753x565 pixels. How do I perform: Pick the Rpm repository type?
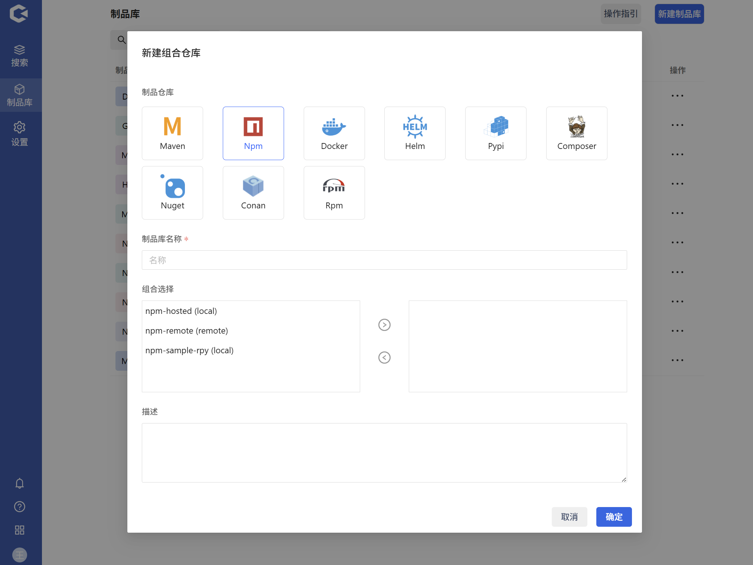334,192
